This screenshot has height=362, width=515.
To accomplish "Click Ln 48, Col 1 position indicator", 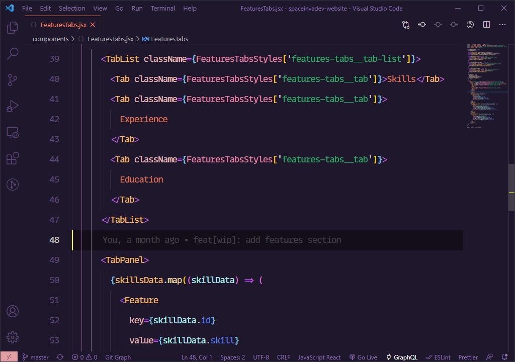I will [197, 357].
